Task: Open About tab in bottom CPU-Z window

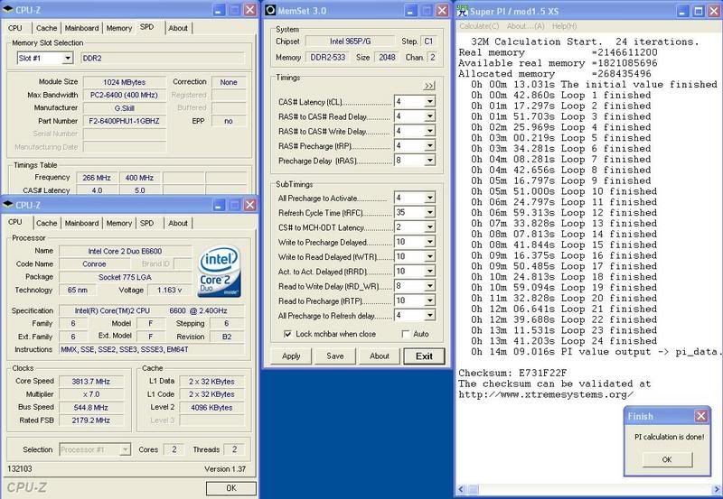Action: point(177,223)
